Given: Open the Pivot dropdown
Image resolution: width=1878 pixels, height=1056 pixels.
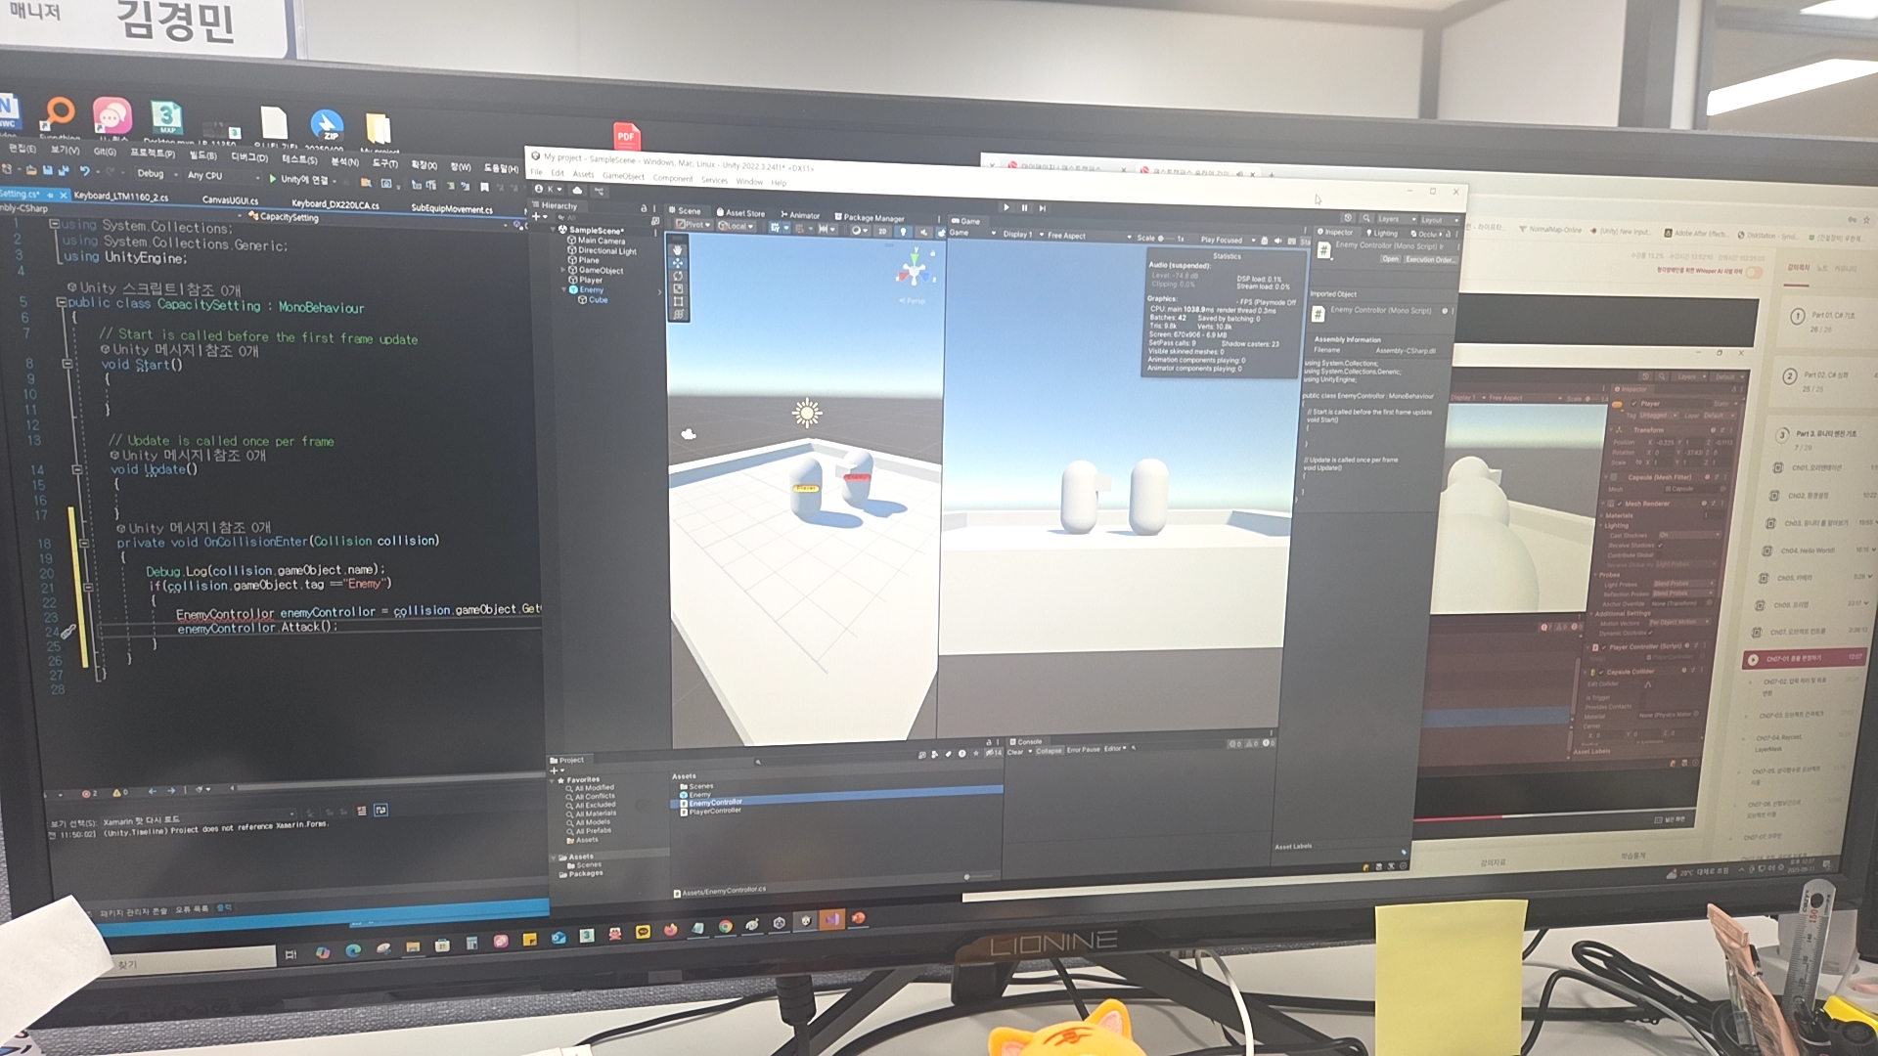Looking at the screenshot, I should [x=693, y=225].
